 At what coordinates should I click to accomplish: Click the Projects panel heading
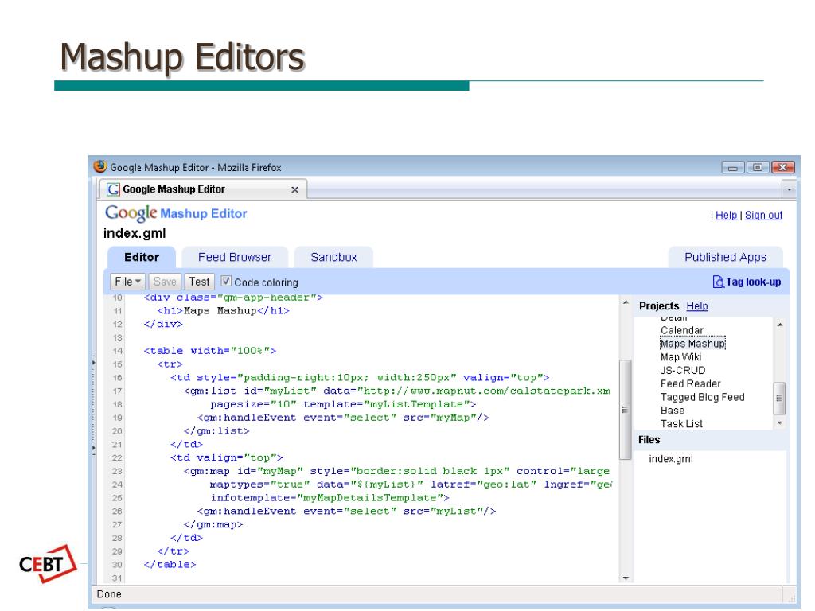pos(659,306)
